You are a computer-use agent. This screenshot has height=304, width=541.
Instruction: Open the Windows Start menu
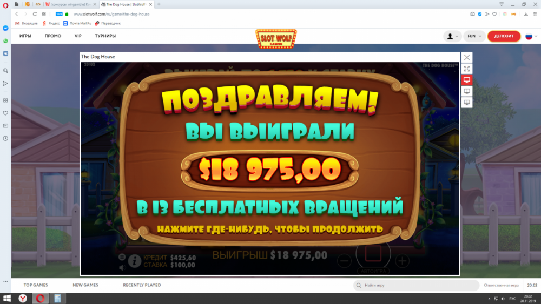pos(6,298)
